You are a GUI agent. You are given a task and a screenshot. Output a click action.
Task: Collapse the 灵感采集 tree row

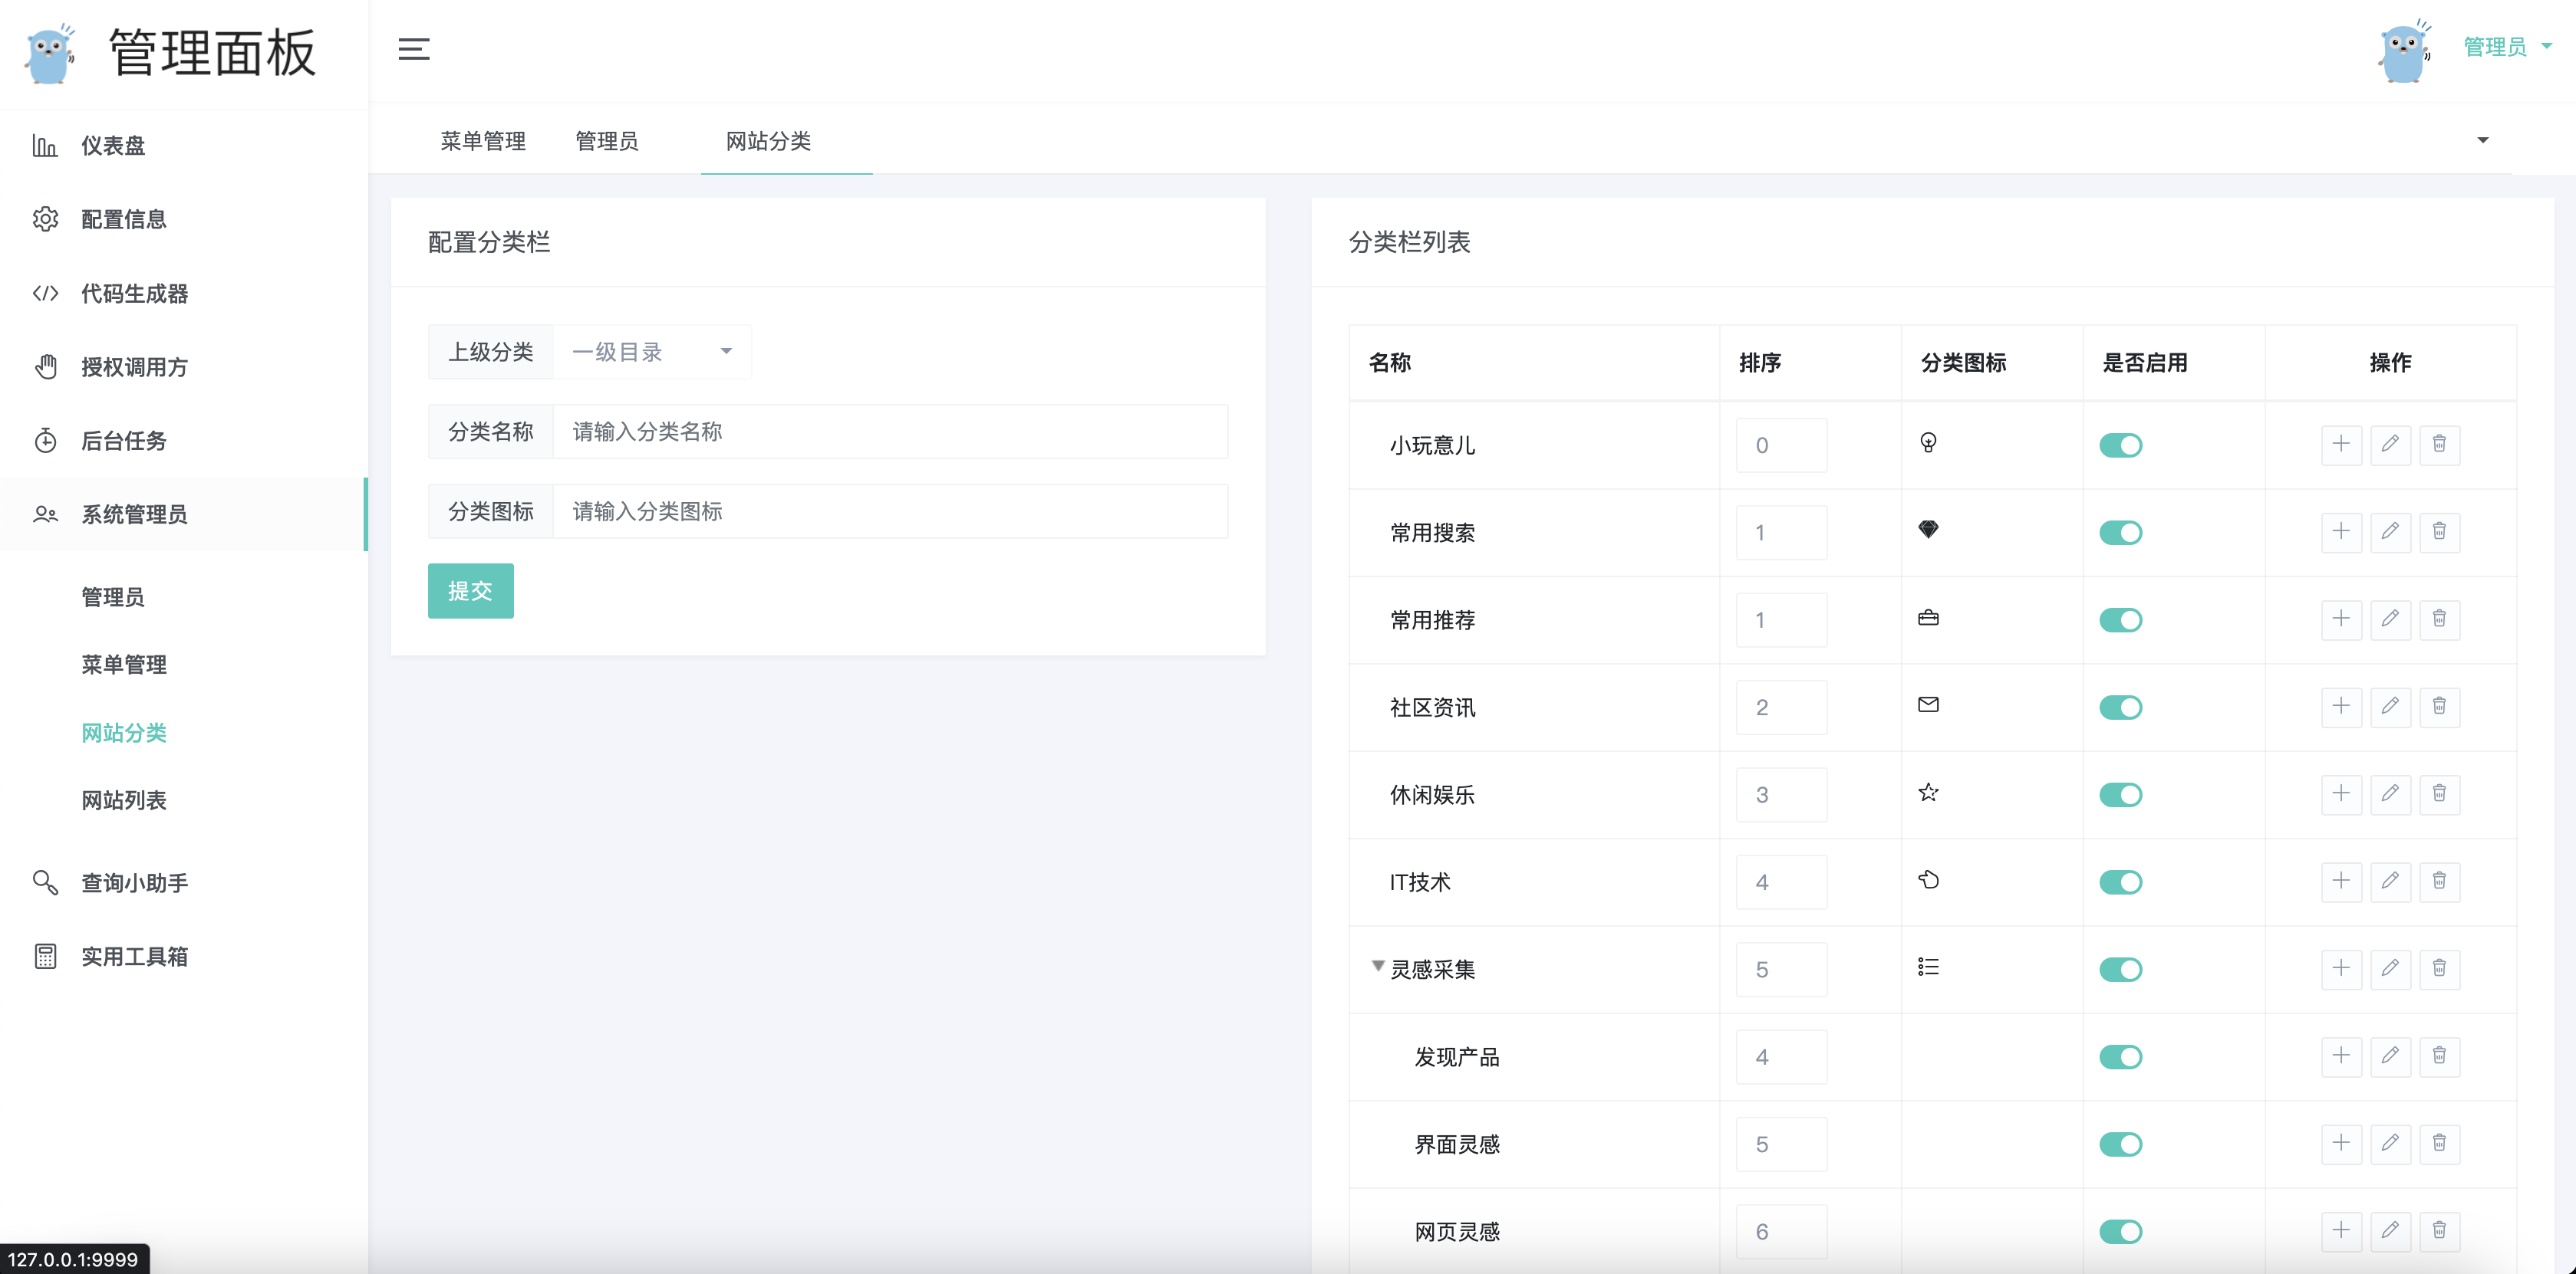1377,967
